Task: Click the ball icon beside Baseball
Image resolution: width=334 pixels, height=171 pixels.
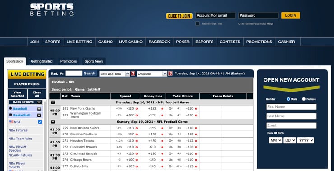Action: tap(10, 108)
